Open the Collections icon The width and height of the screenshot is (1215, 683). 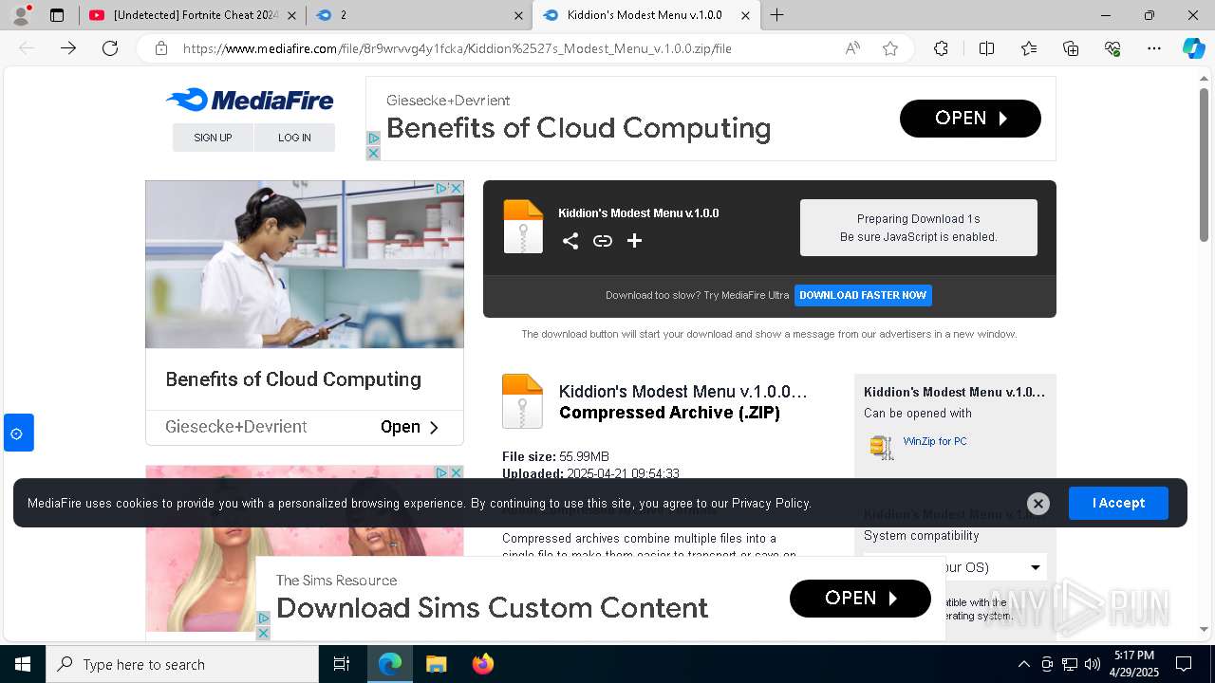1071,48
